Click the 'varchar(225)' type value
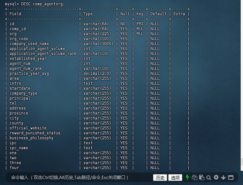Image resolution: width=243 pixels, height=185 pixels. (x=97, y=34)
